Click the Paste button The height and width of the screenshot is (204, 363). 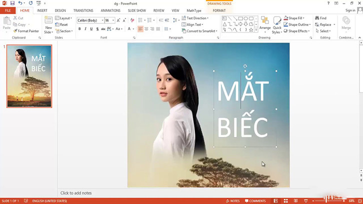(x=6, y=23)
